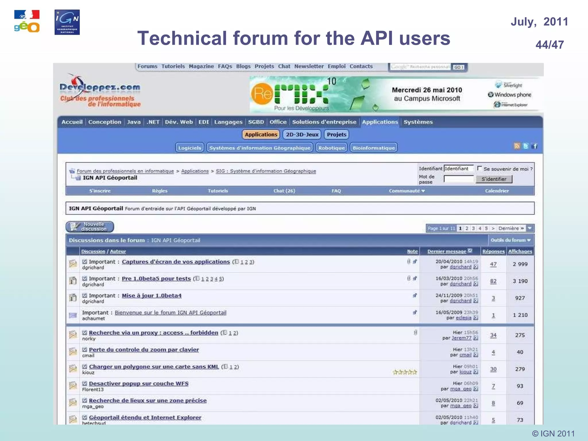588x441 pixels.
Task: Go to next page arrow in pagination
Action: [493, 228]
